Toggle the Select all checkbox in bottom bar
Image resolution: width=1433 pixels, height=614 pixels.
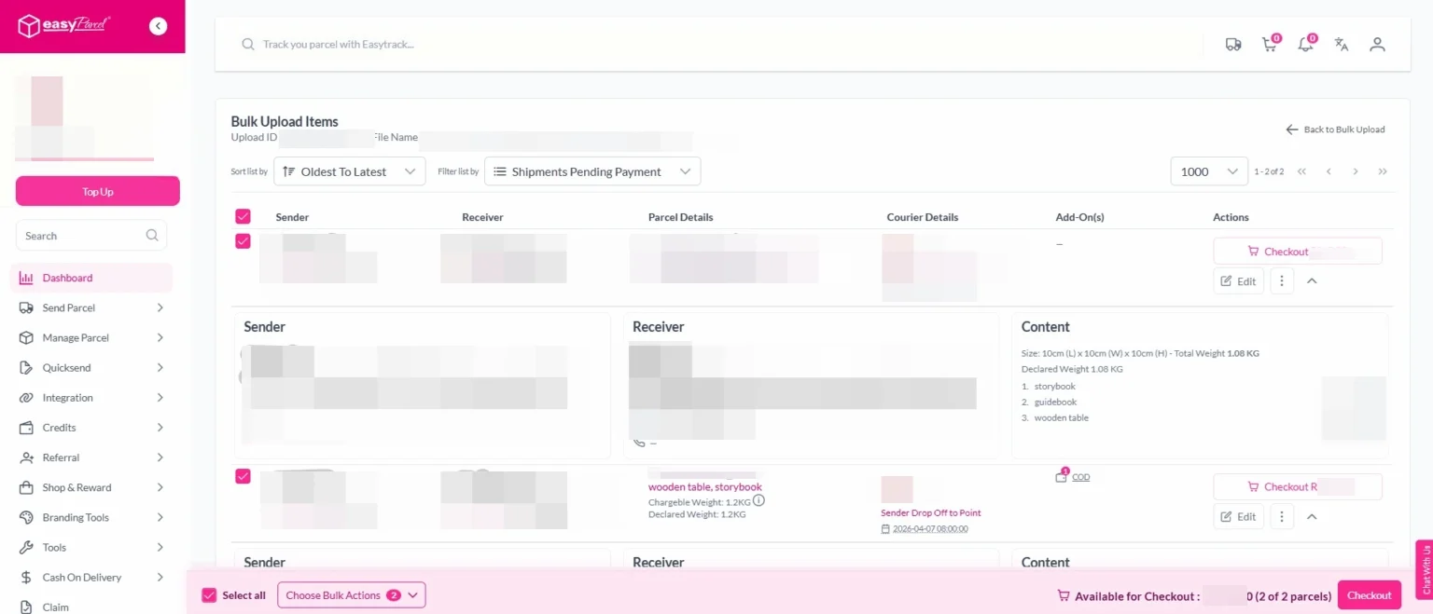click(x=207, y=594)
